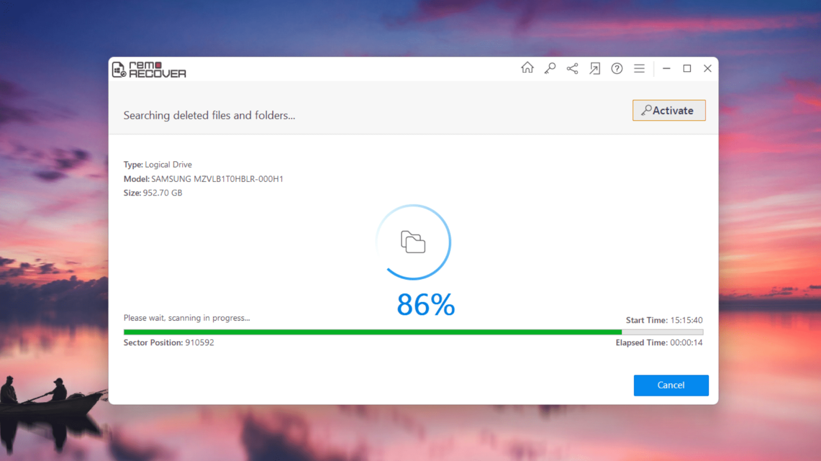
Task: Click the key icon inside the Activate button
Action: tap(647, 110)
